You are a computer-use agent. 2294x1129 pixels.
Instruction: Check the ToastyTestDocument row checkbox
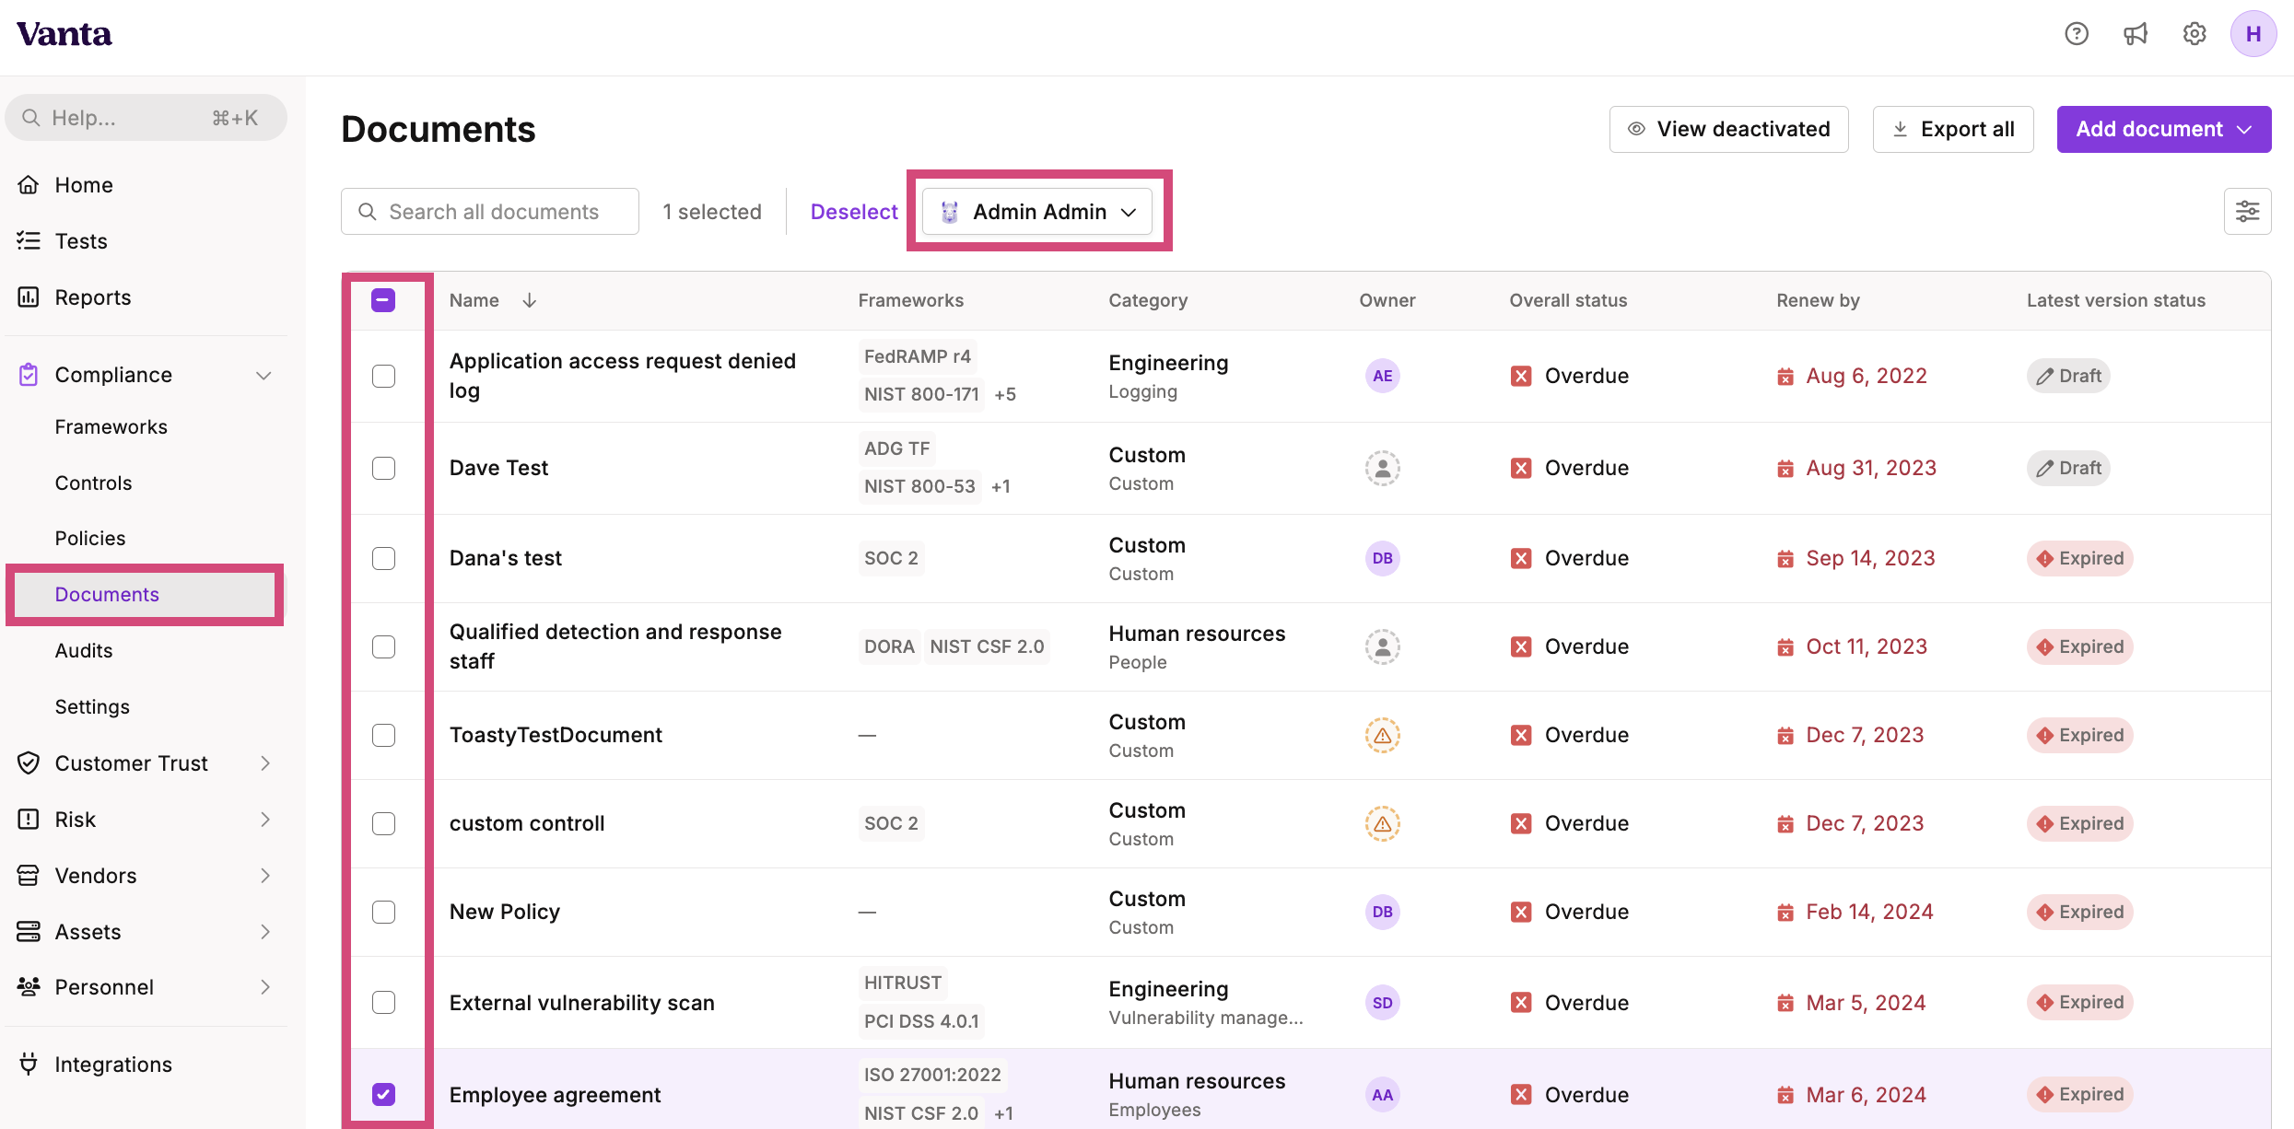[383, 735]
